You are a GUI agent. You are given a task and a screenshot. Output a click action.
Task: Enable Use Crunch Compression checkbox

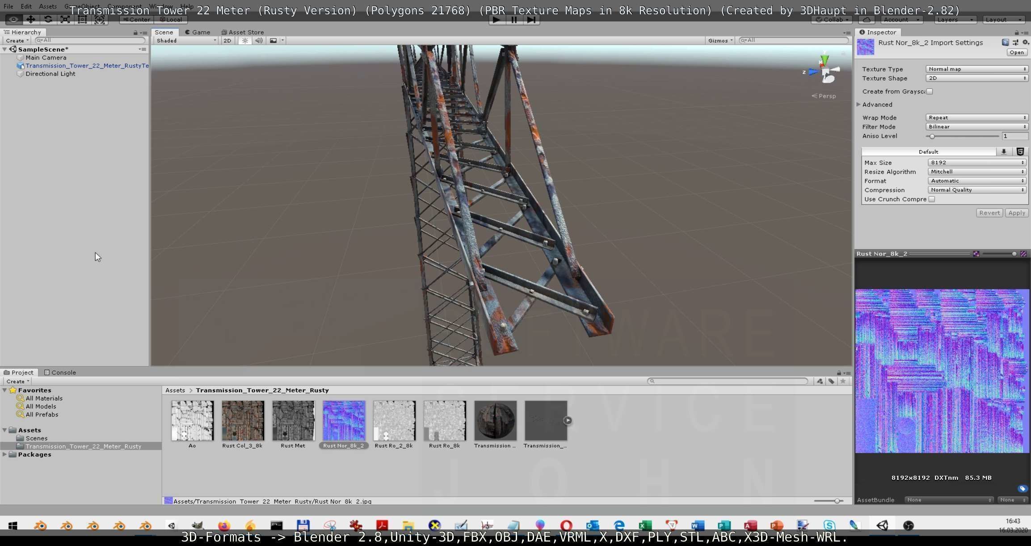932,199
